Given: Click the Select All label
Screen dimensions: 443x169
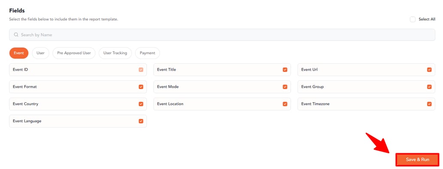Looking at the screenshot, I should point(427,19).
